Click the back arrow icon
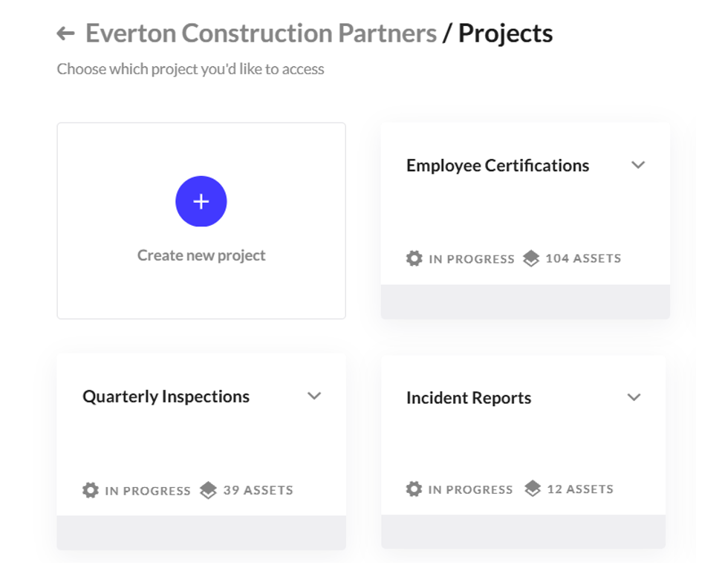 (65, 33)
